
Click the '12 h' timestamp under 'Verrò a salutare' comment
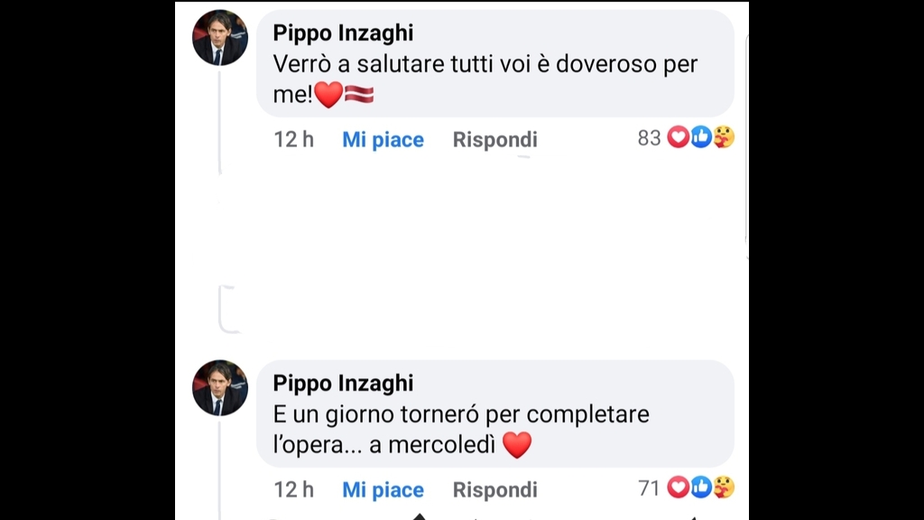[293, 140]
